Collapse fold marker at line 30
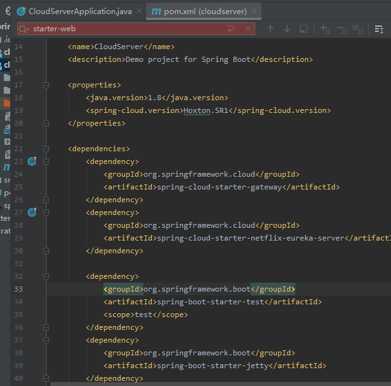 click(x=46, y=251)
